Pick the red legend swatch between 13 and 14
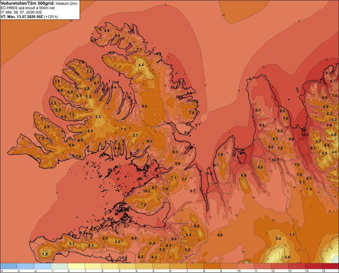The height and width of the screenshot is (273, 339). (x=297, y=266)
